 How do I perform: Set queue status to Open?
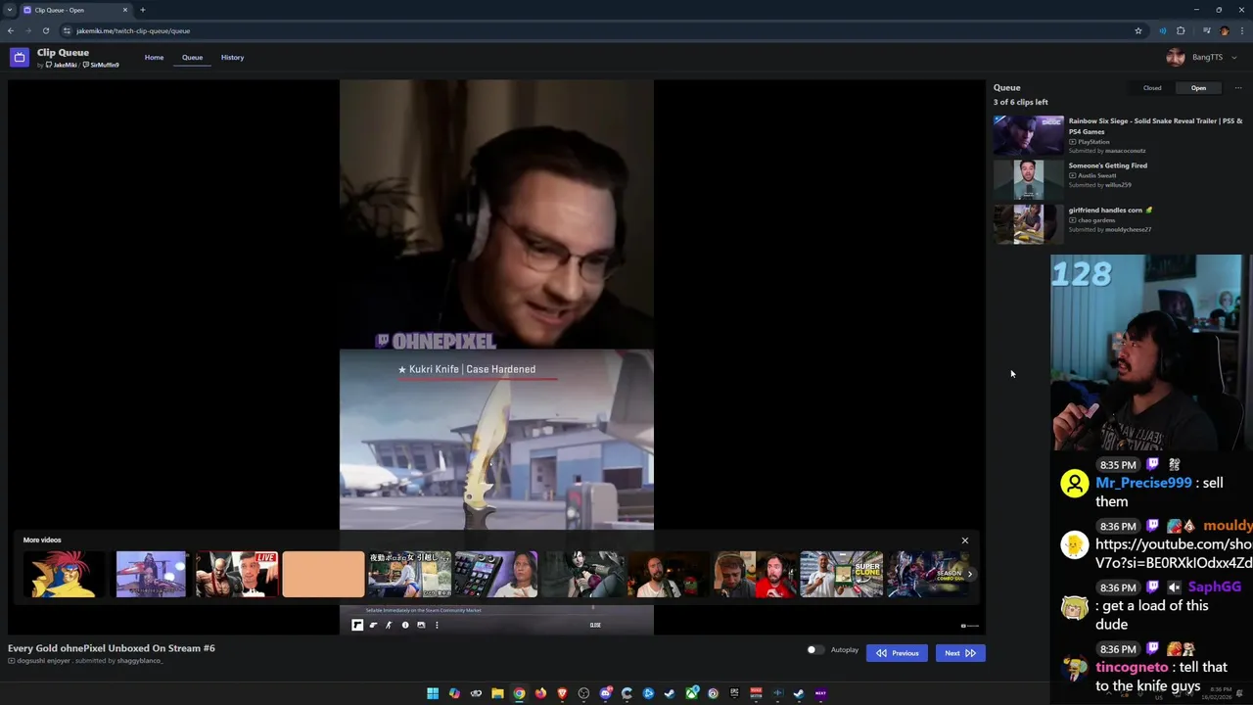tap(1198, 88)
